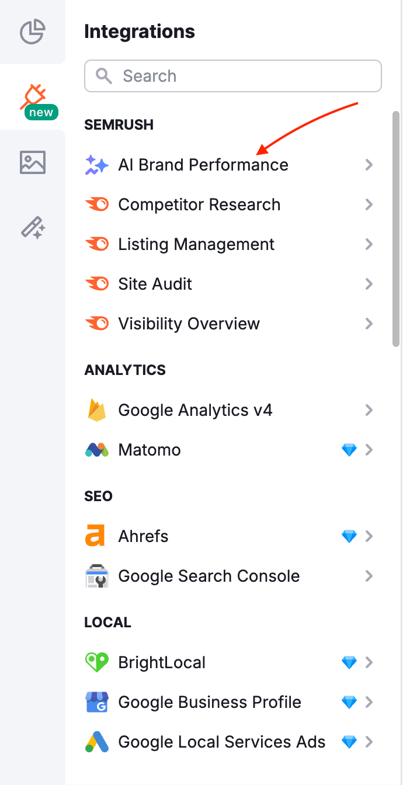
Task: Select the magic wand icon in sidebar
Action: [32, 228]
